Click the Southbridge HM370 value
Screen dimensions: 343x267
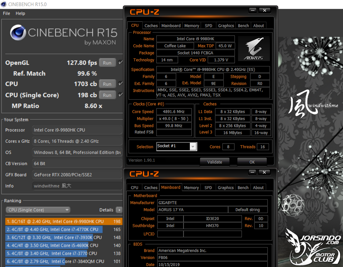[x=212, y=226]
